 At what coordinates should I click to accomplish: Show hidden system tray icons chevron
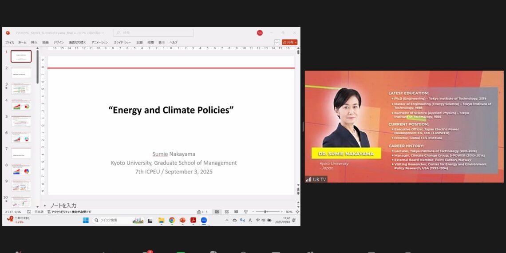coord(227,220)
